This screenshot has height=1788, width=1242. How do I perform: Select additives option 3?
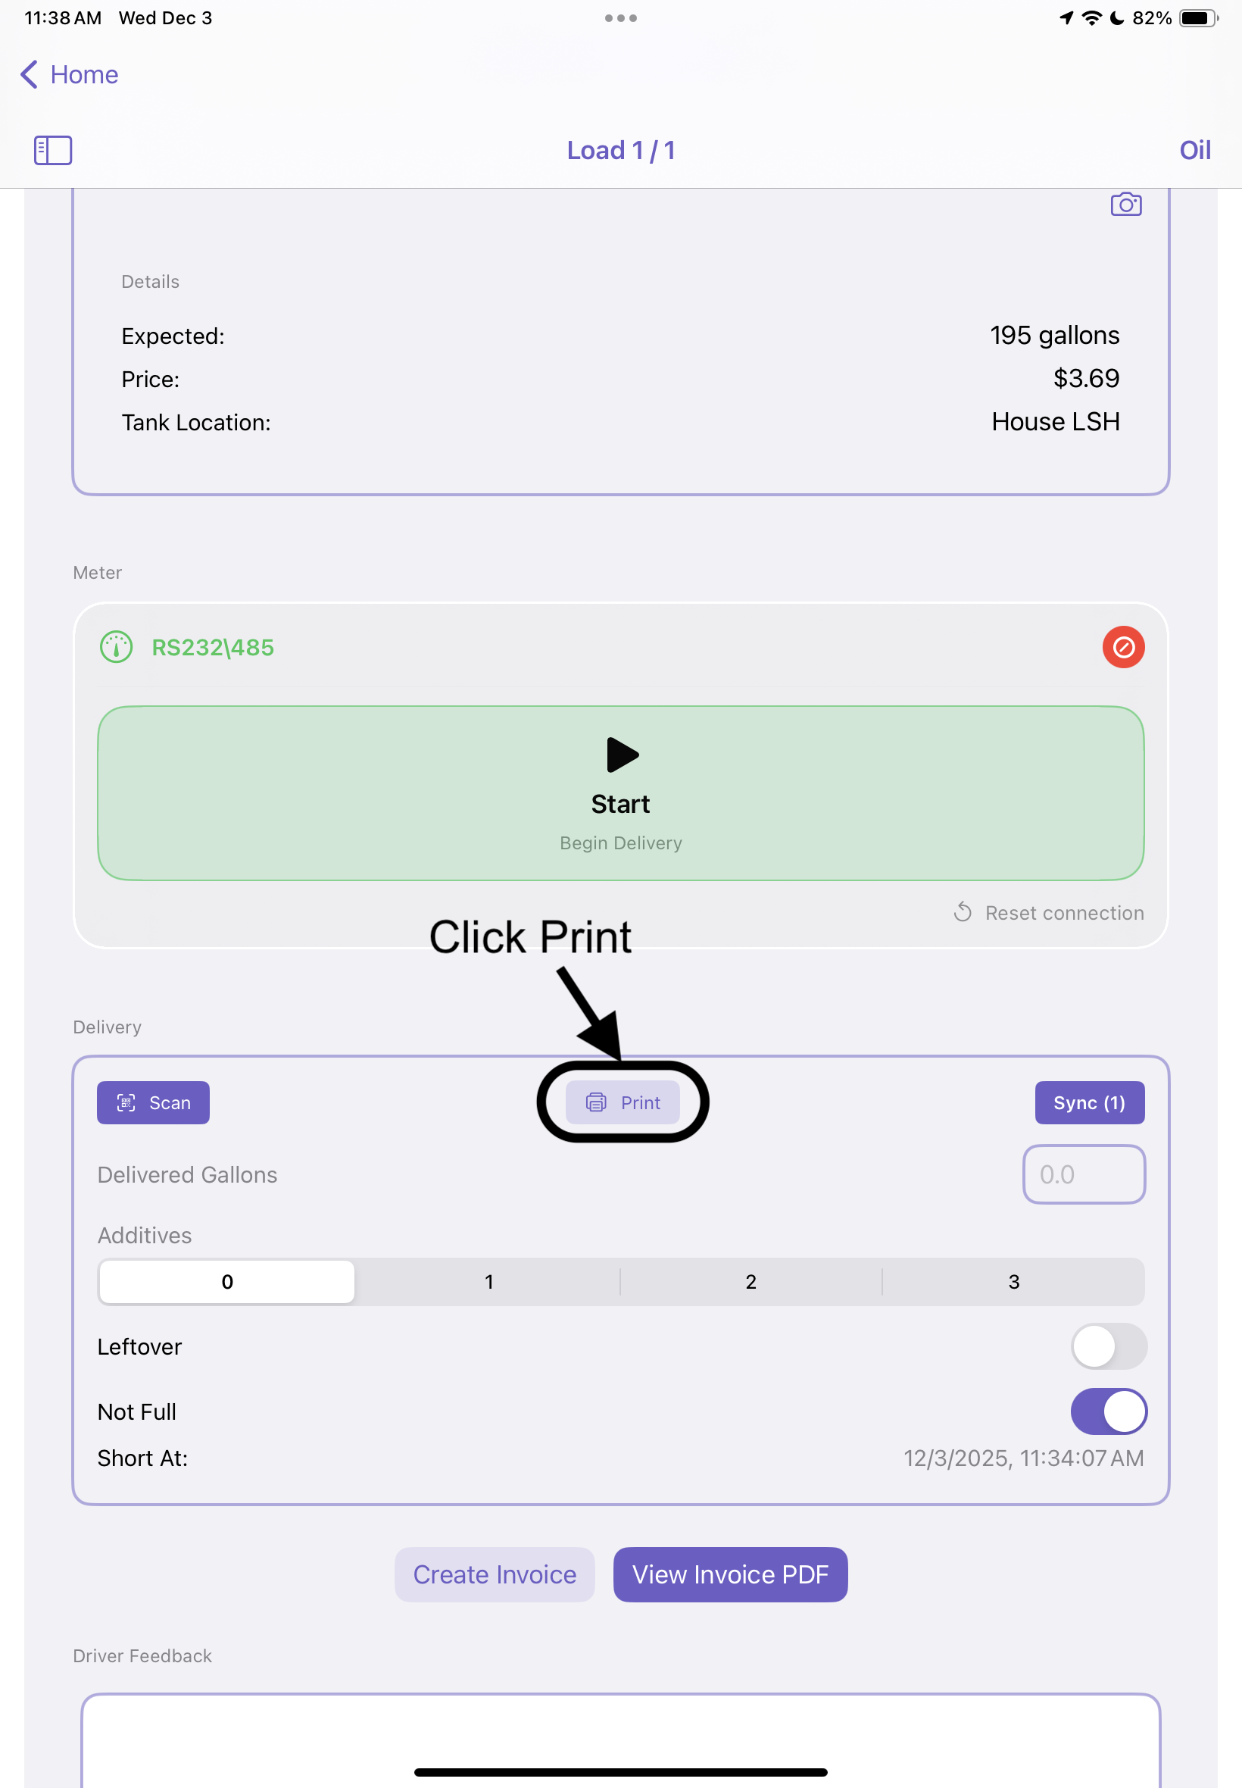coord(1013,1281)
